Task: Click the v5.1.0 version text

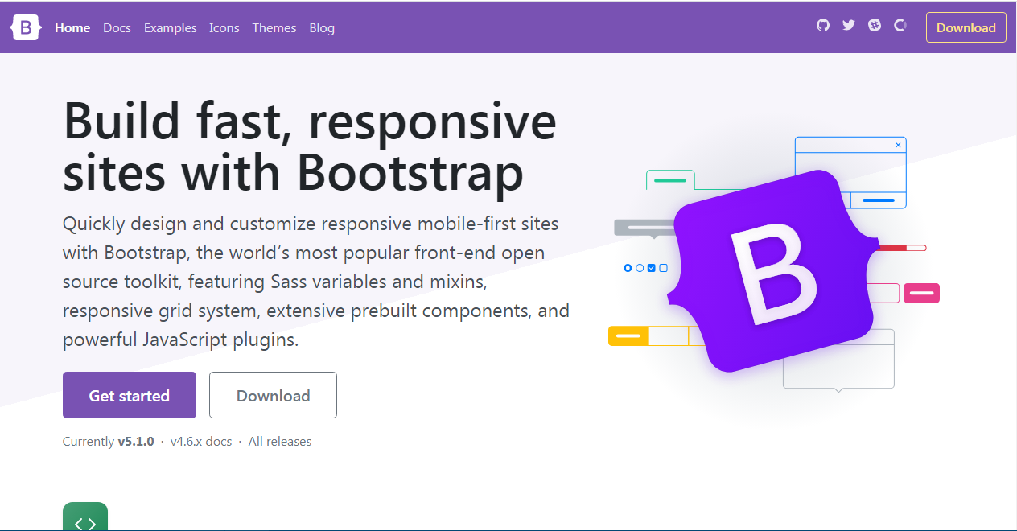Action: 136,442
